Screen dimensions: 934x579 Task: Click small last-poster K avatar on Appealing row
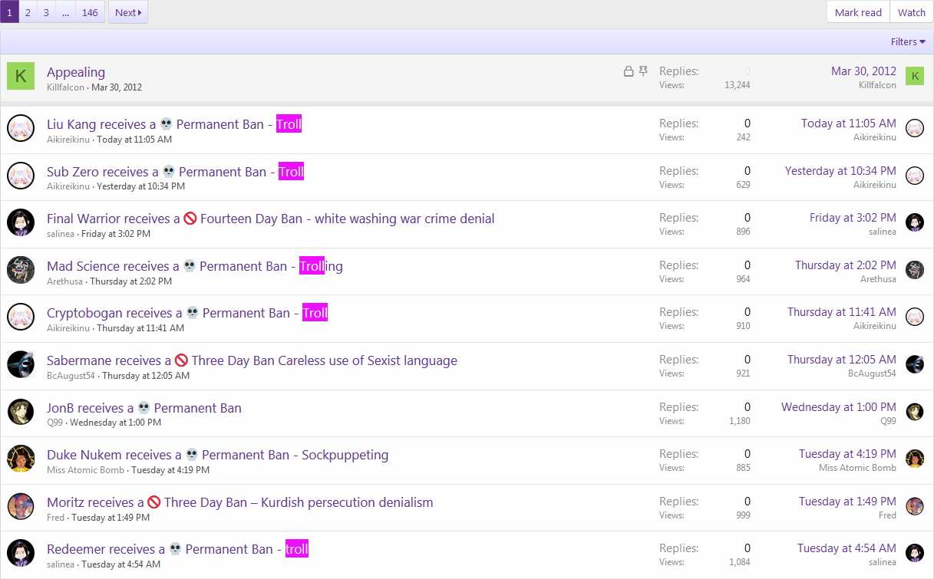point(915,76)
